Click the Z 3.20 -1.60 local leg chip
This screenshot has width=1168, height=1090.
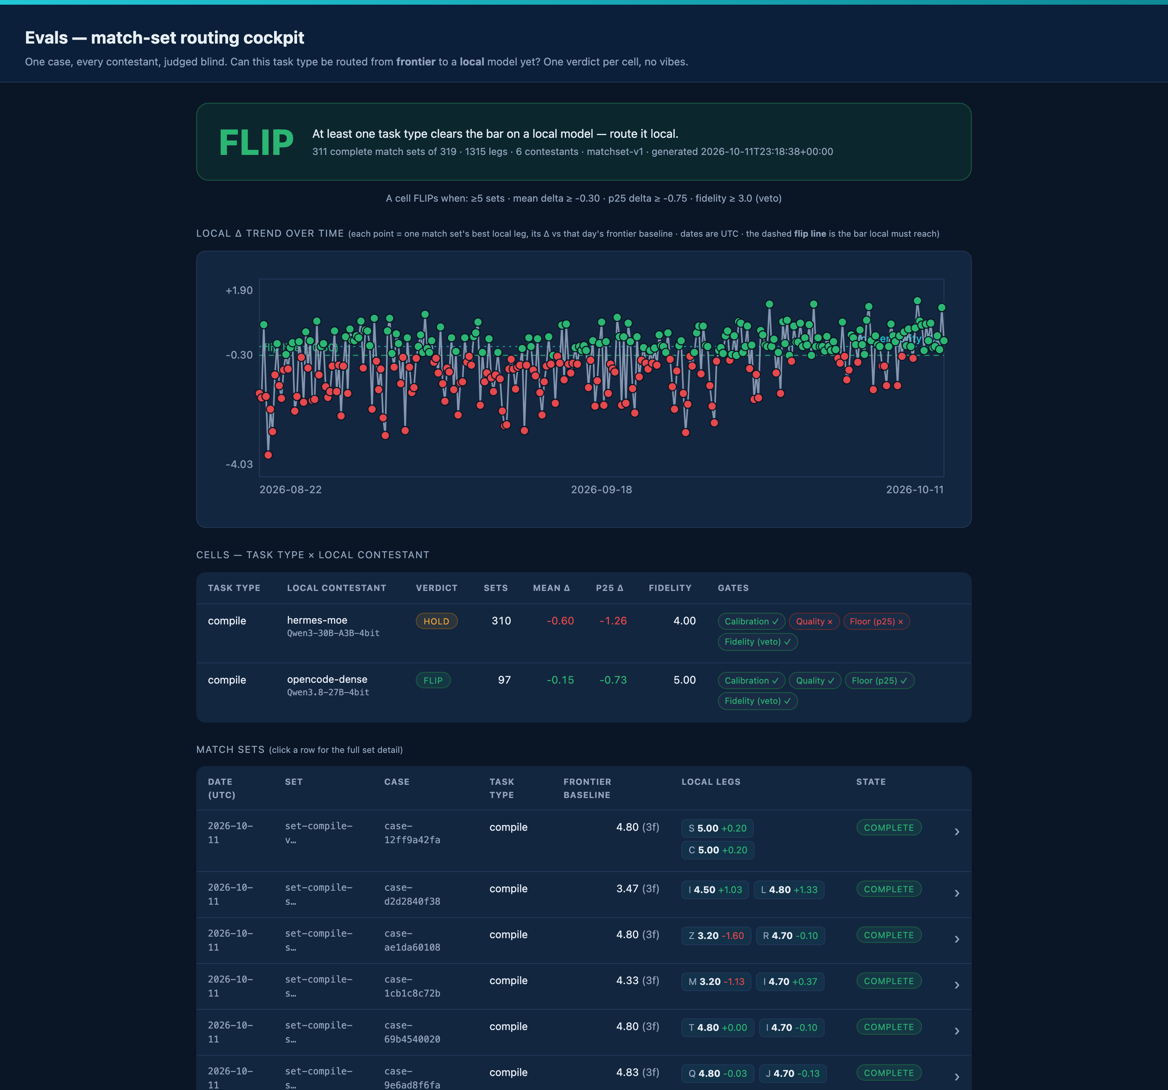click(716, 935)
